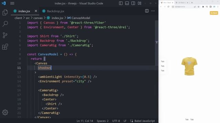Click the yellow T-shirt 3D model

[189, 66]
